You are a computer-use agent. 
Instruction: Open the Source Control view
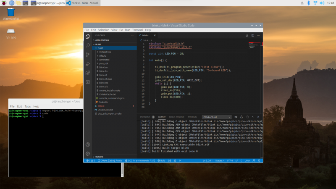(x=88, y=55)
